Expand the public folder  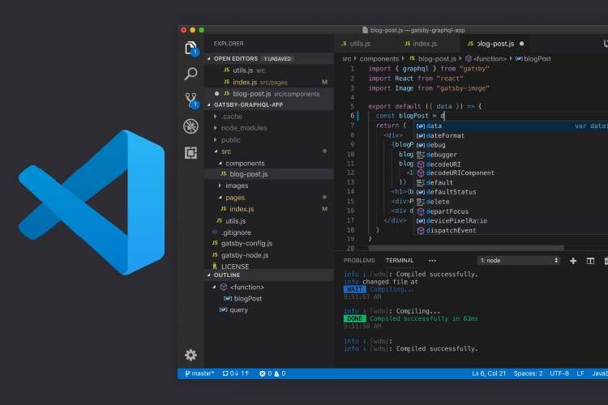(x=230, y=139)
